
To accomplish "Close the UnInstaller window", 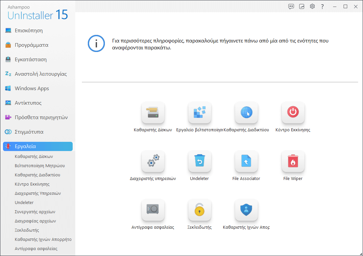I will [356, 7].
